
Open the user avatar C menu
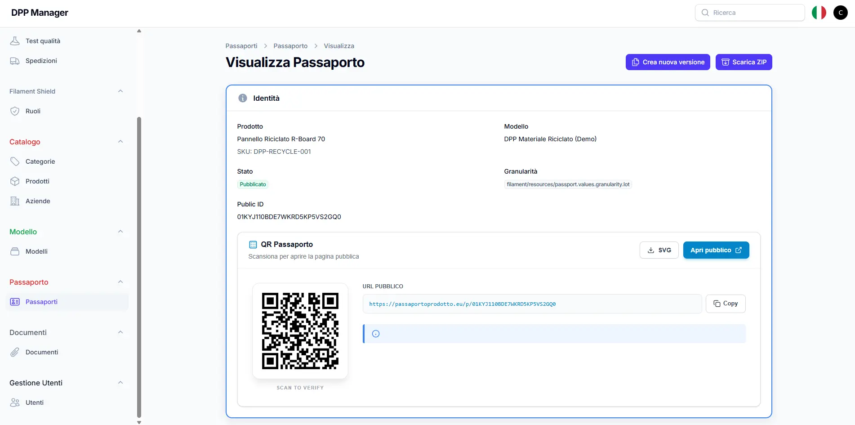click(x=841, y=13)
